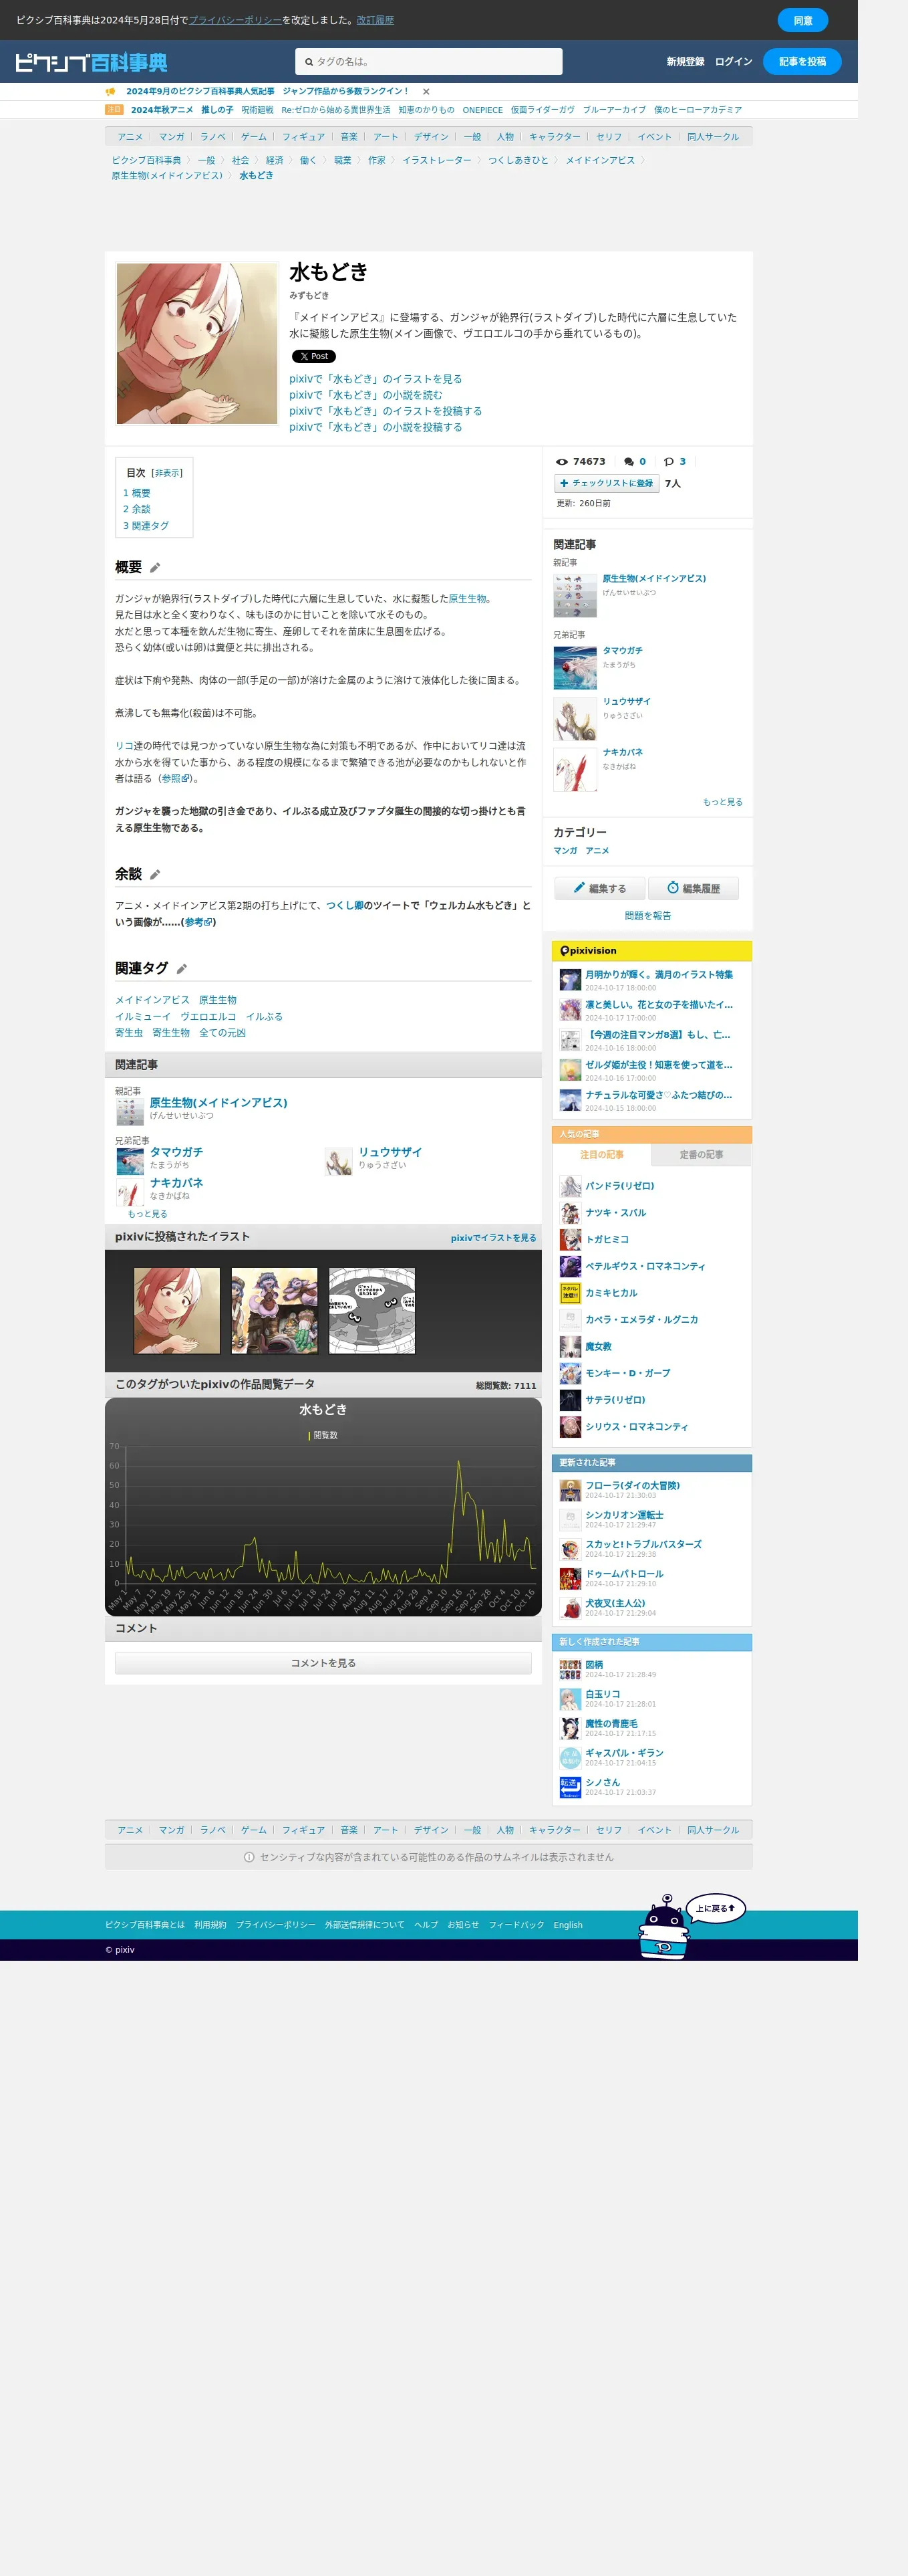Hide the table of contents
Screen dimensions: 908x2576
pyautogui.click(x=167, y=473)
